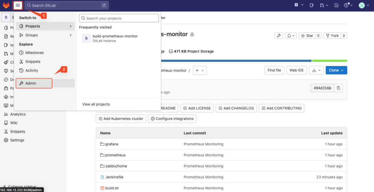Click Collapse sidebar control

coord(20,186)
